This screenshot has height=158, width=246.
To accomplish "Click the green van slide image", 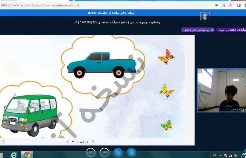I will [30, 115].
